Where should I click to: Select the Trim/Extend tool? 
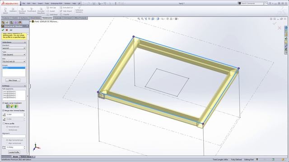[x=32, y=10]
